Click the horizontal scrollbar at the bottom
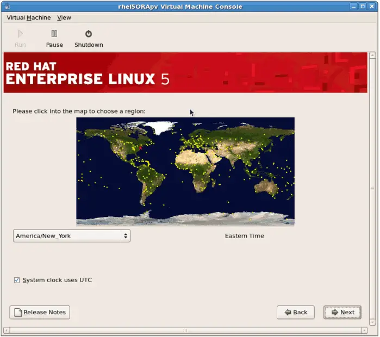Viewport: 380px width, 337px height. pyautogui.click(x=185, y=330)
